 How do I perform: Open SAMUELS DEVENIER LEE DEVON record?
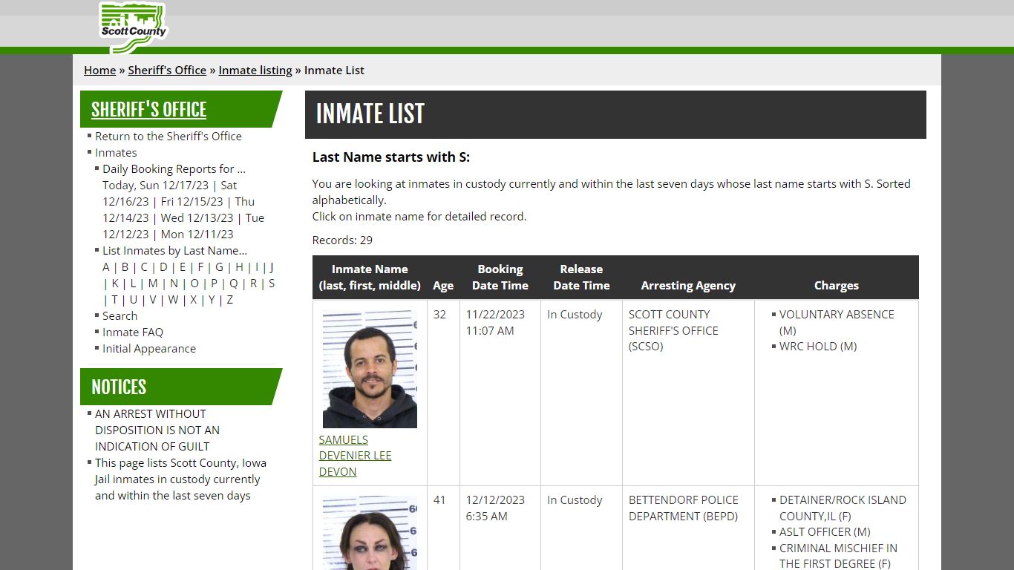356,456
